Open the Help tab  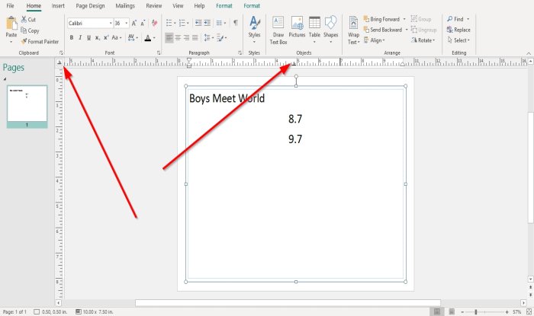click(199, 6)
